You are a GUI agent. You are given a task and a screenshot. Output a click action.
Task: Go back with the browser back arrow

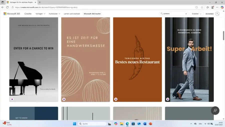click(x=2, y=7)
